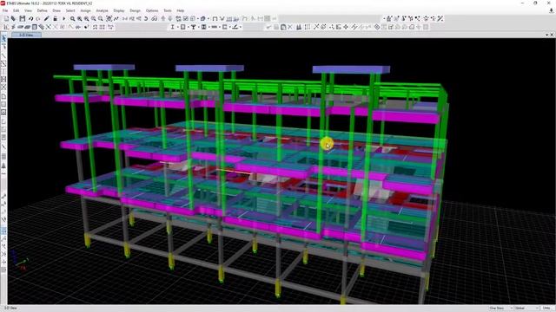Open the Global coordinate system dropdown

pyautogui.click(x=526, y=309)
